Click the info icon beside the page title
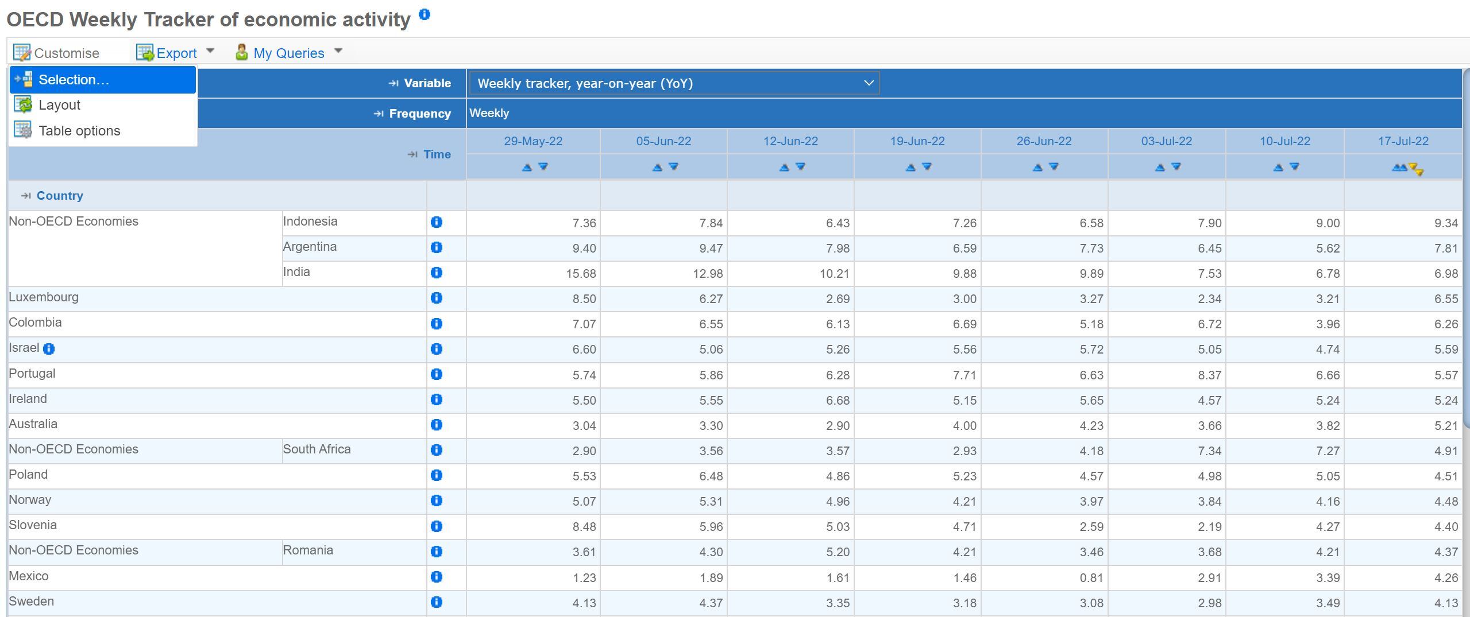 coord(424,15)
